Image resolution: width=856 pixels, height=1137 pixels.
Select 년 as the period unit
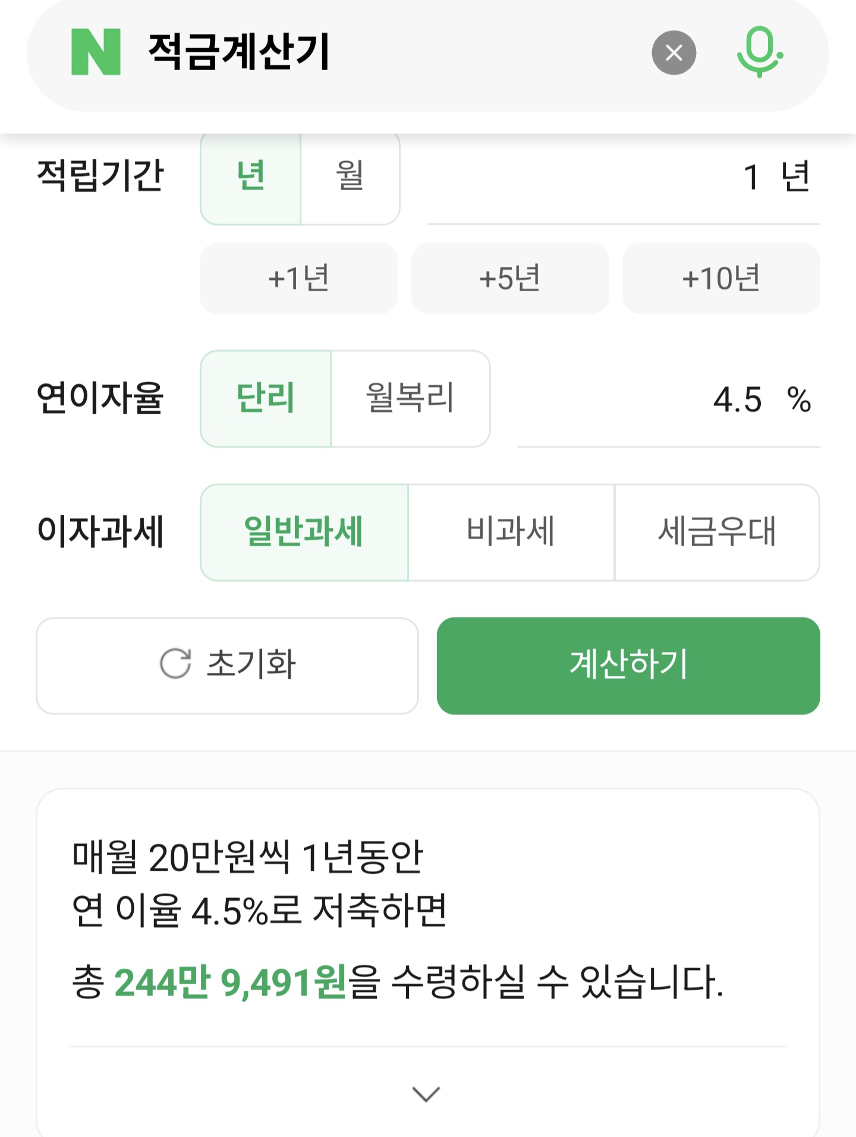pyautogui.click(x=251, y=177)
